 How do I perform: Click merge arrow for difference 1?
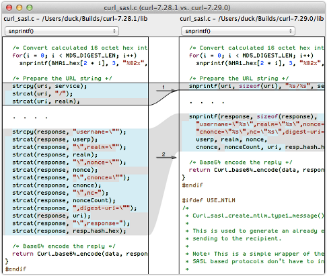click(x=166, y=91)
